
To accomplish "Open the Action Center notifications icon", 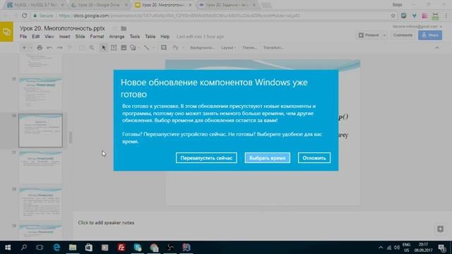I will click(441, 248).
